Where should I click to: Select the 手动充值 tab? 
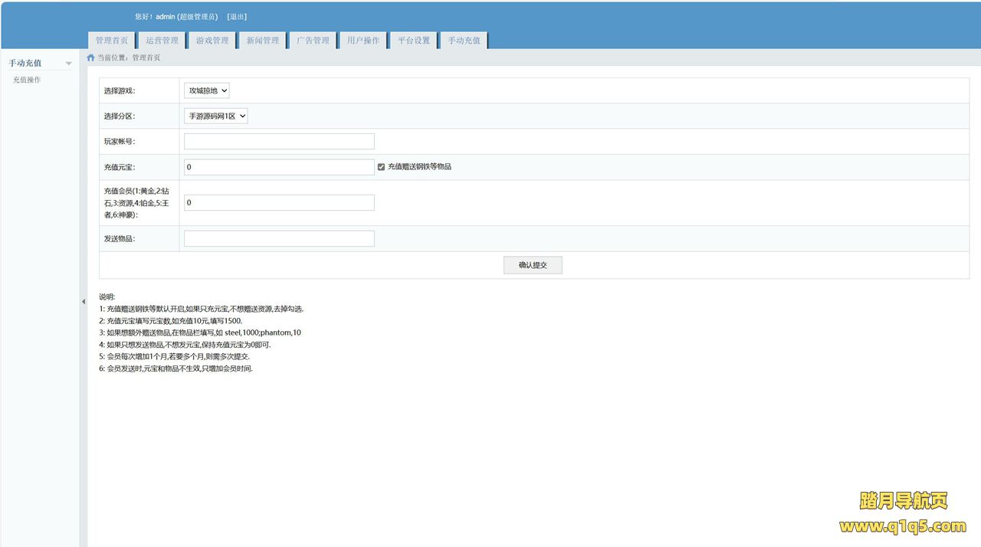(464, 41)
